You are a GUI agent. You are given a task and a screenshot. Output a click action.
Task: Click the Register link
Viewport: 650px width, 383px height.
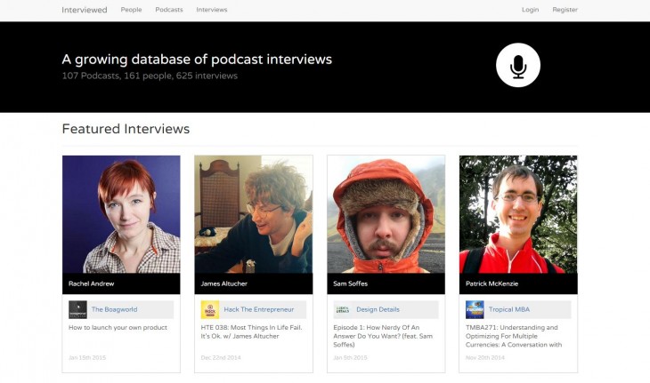point(565,10)
